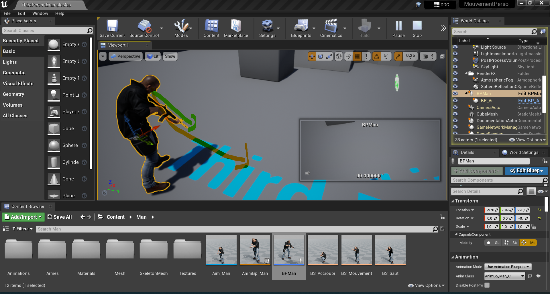Image resolution: width=550 pixels, height=294 pixels.
Task: Open the DDC button in title bar
Action: [441, 5]
